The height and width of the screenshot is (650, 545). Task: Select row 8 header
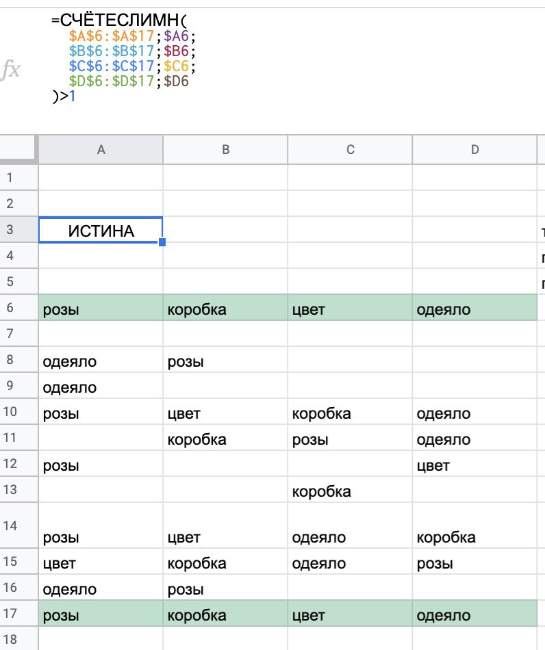click(x=18, y=359)
